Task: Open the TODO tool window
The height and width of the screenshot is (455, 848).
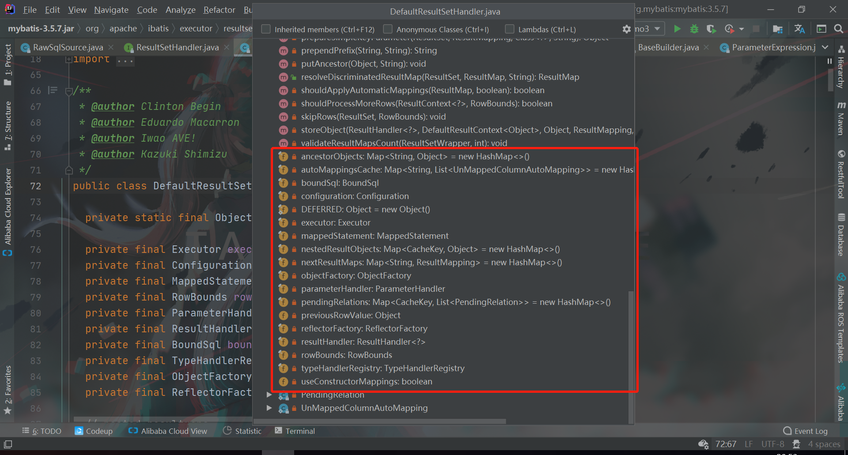Action: (42, 431)
